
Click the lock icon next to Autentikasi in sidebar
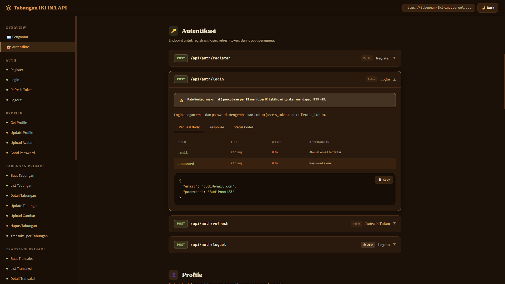pos(9,47)
